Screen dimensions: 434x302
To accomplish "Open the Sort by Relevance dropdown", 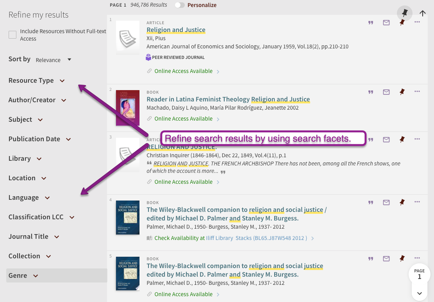I will click(x=54, y=60).
